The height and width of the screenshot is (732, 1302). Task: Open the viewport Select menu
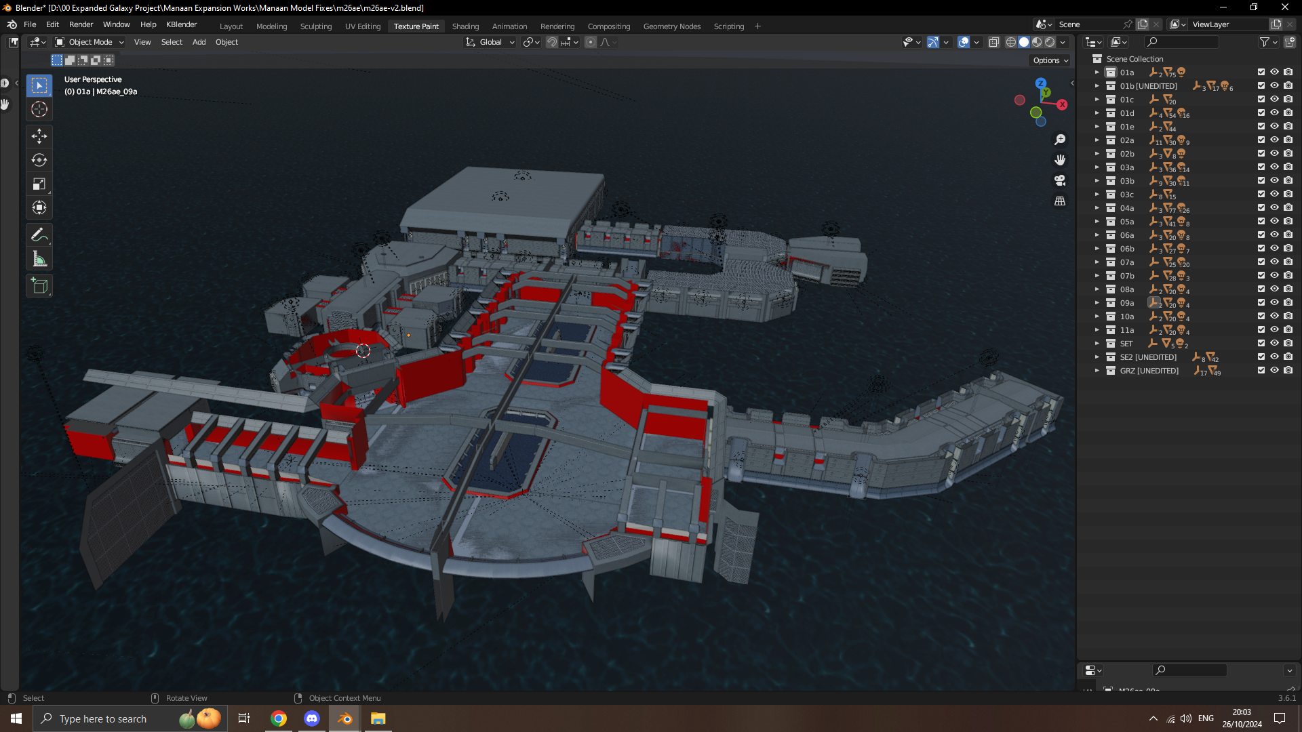172,42
